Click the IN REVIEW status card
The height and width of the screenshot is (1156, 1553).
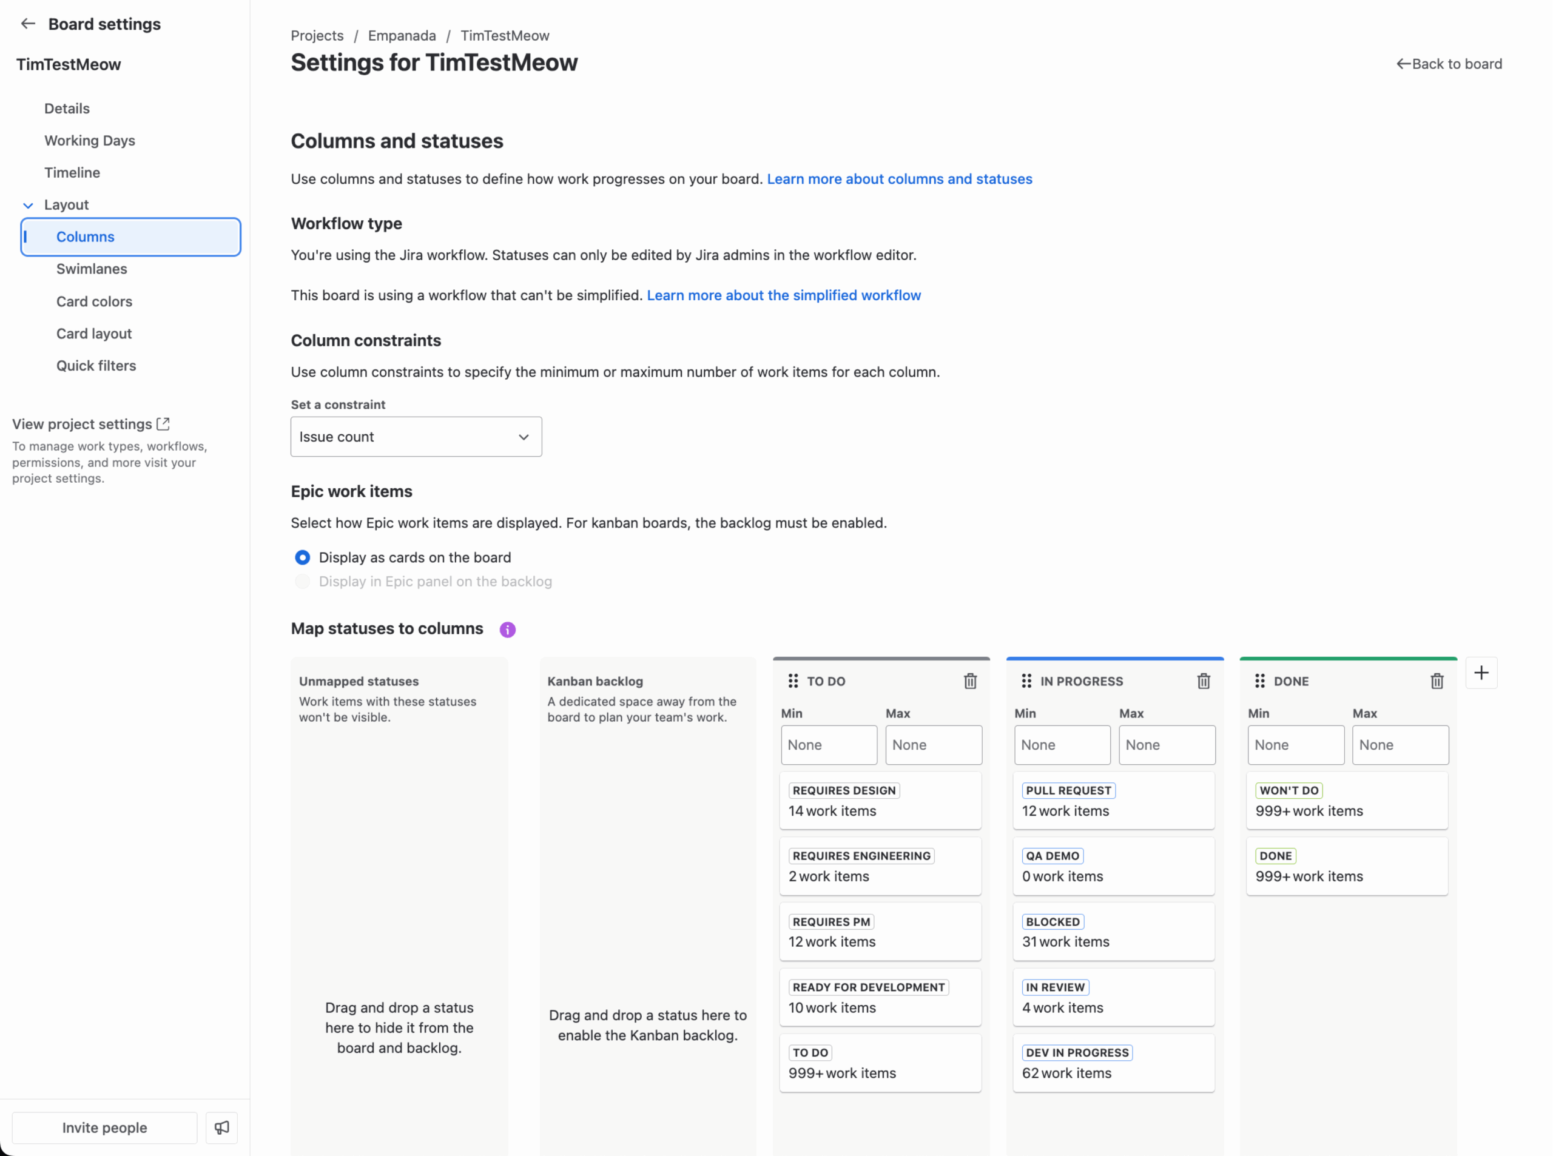pyautogui.click(x=1114, y=997)
